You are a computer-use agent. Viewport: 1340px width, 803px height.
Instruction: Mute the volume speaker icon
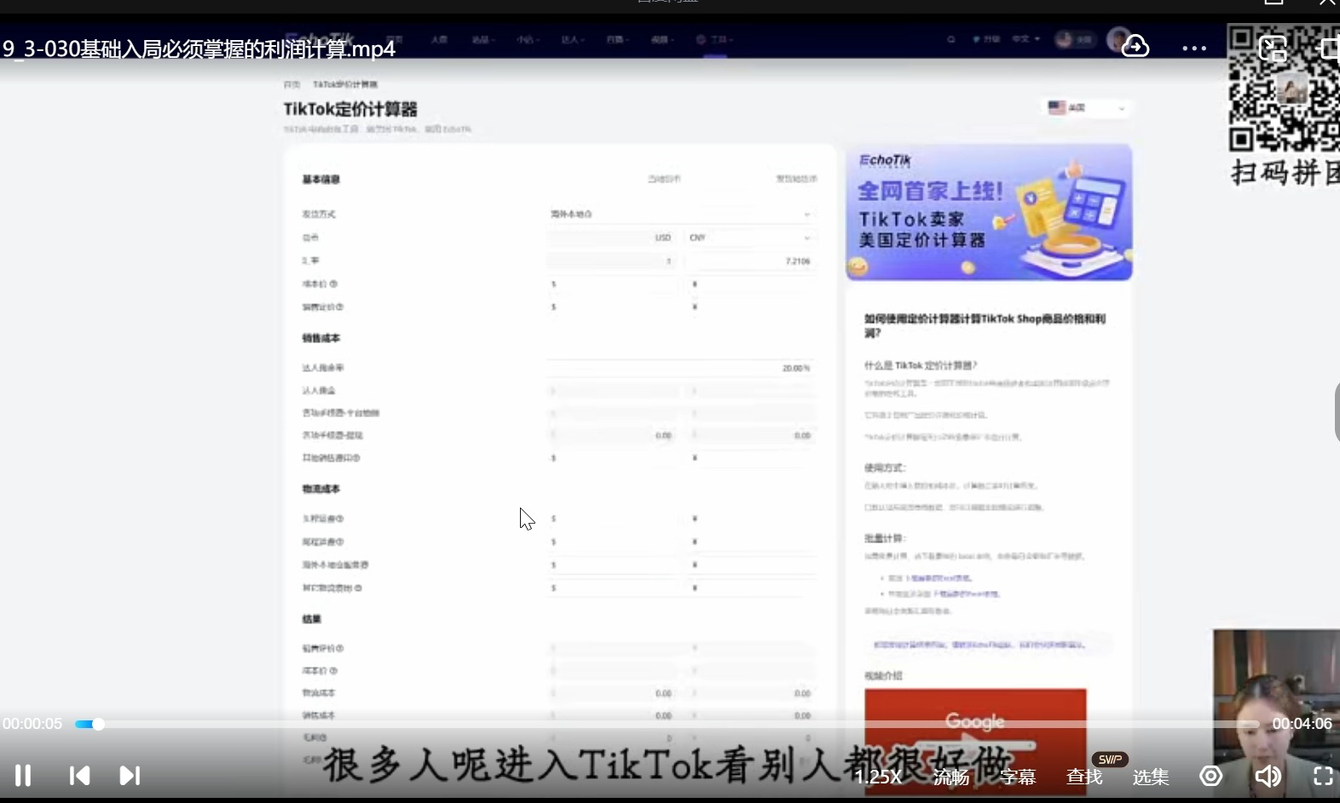tap(1268, 776)
